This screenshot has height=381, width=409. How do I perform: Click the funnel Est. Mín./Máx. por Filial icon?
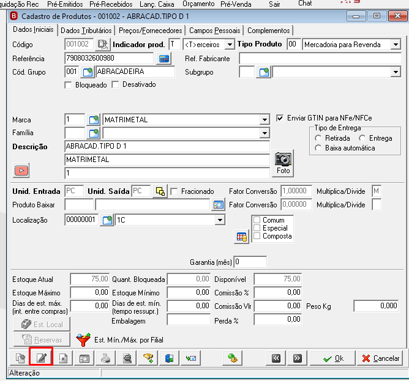pyautogui.click(x=83, y=339)
